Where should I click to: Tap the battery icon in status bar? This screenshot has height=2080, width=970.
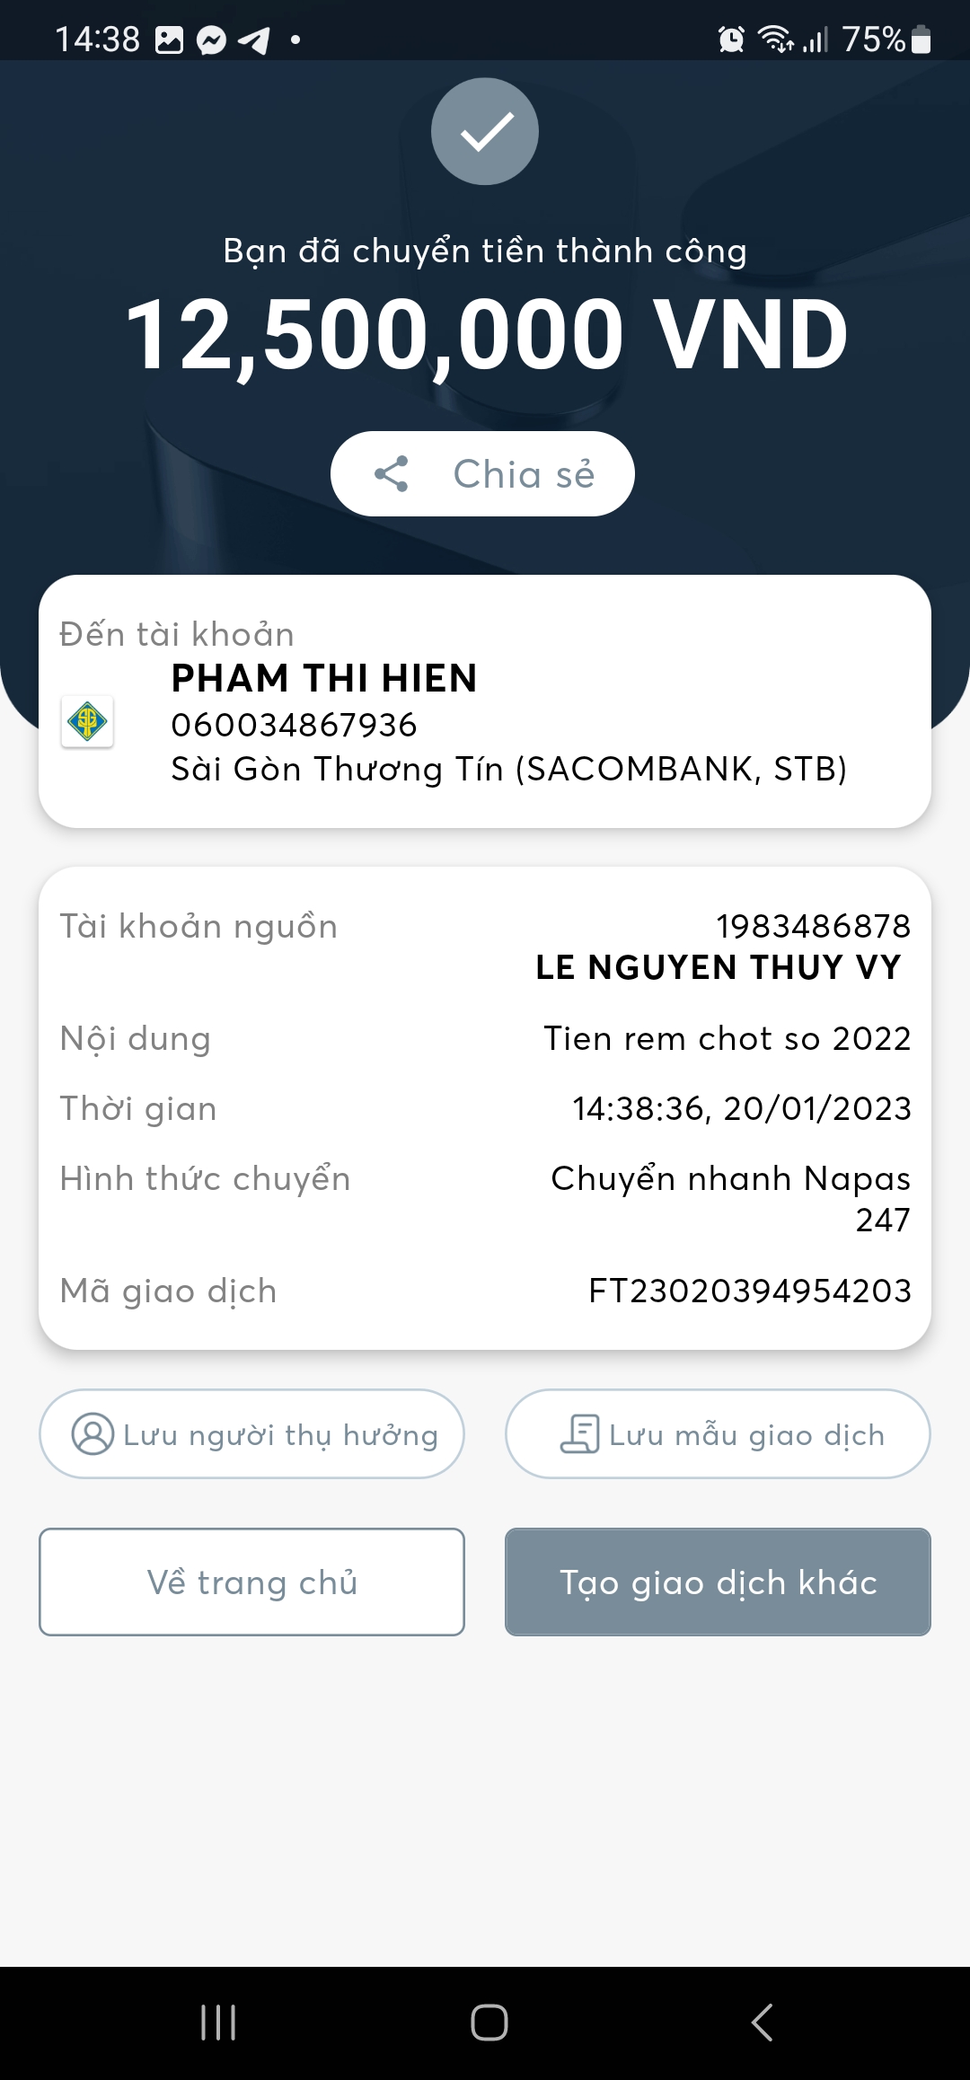(921, 40)
